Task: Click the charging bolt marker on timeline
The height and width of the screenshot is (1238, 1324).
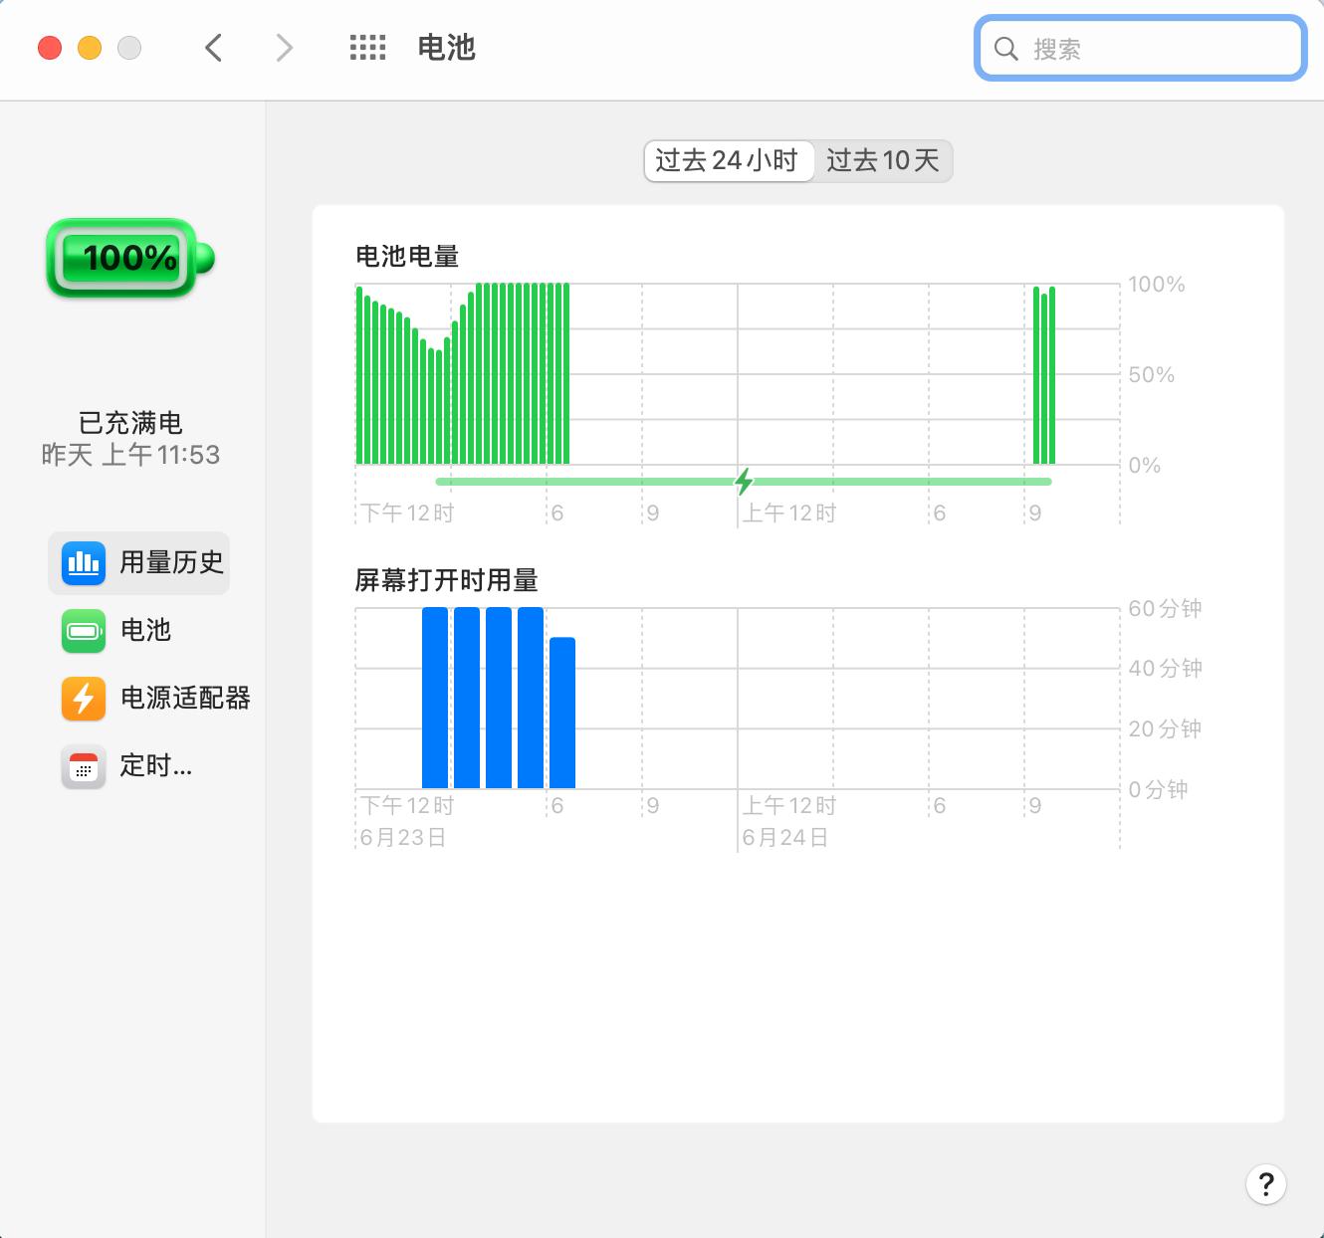Action: coord(744,482)
